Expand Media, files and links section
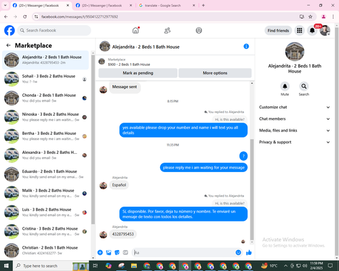Screen dimensions: 339x271 294,131
